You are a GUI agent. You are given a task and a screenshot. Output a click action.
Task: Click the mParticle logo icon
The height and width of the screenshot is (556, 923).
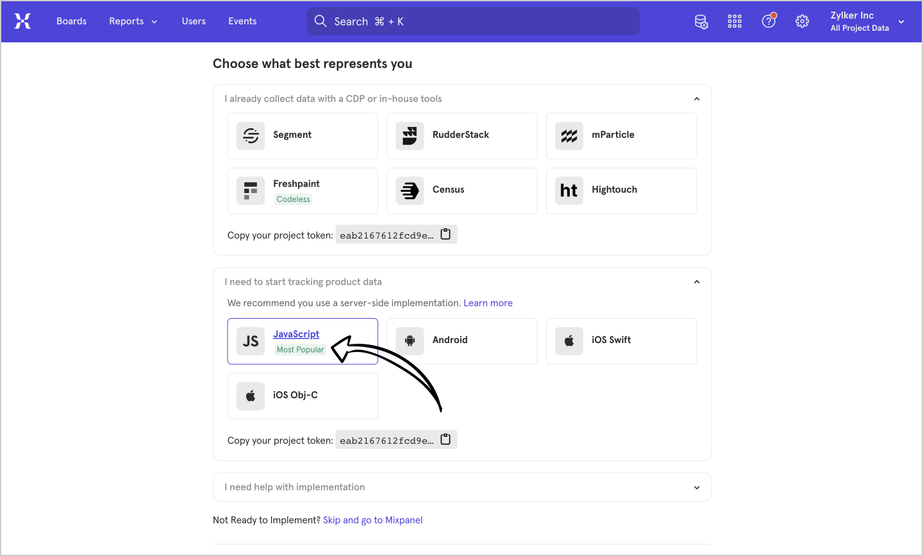pos(569,136)
